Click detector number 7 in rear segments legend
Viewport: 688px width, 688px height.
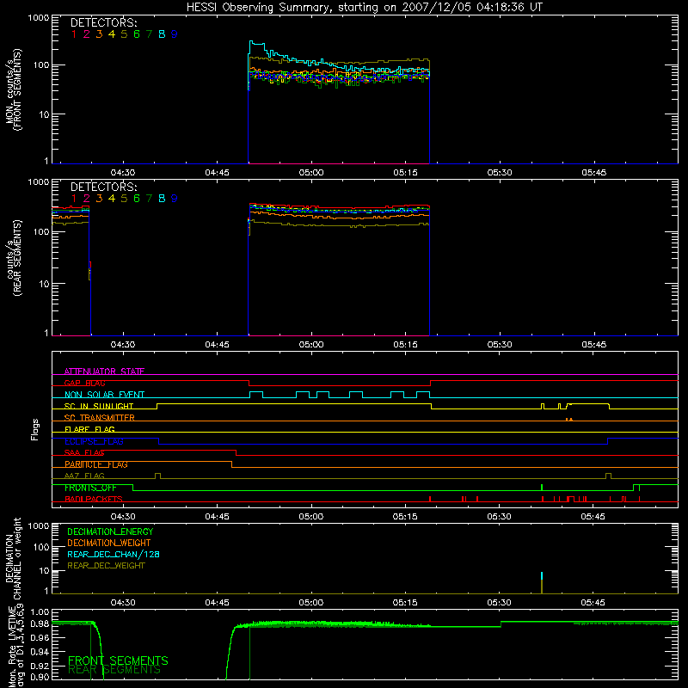coord(149,199)
